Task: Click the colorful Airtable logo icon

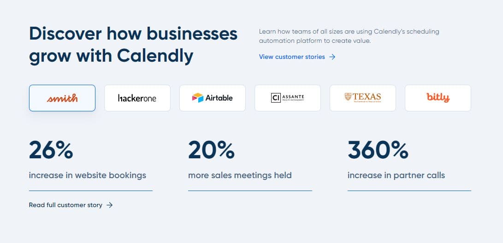Action: [198, 98]
